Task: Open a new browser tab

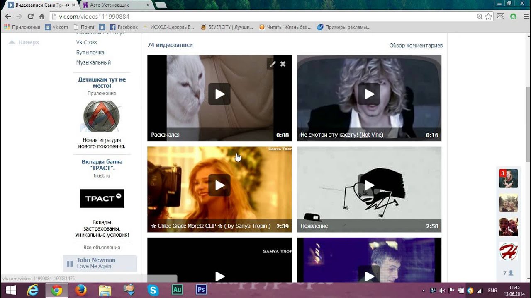Action: 161,5
